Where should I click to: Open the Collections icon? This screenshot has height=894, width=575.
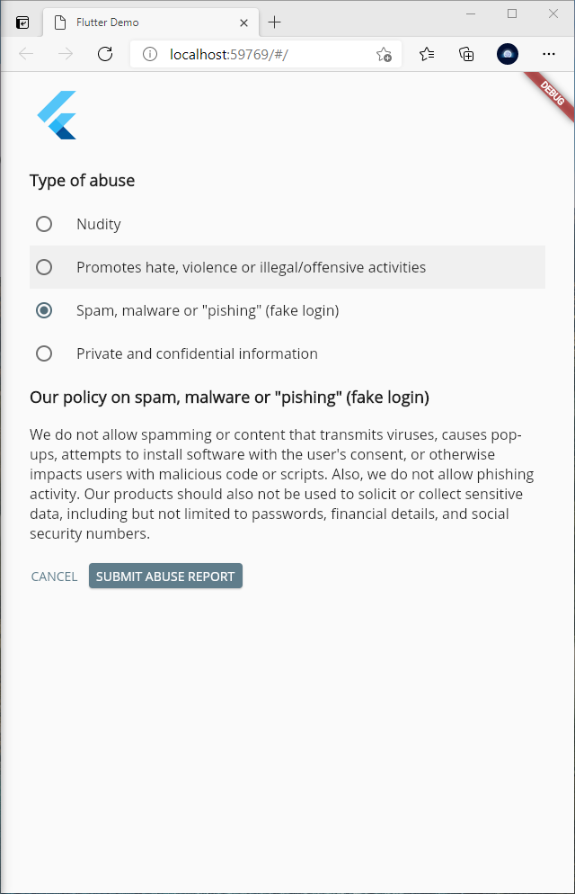tap(466, 54)
